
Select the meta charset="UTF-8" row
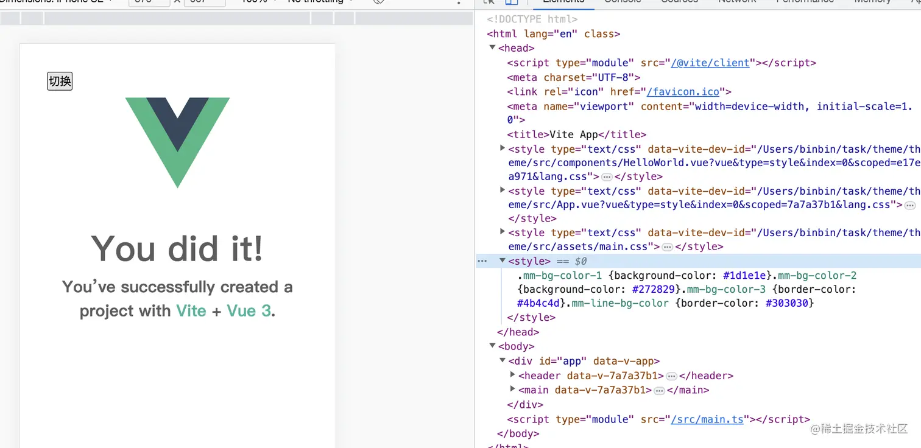click(x=574, y=77)
